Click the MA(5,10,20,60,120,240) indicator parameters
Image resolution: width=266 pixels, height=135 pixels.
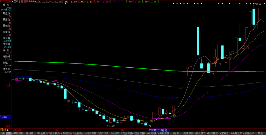49,2
